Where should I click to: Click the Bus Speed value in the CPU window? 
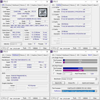click(x=16, y=37)
